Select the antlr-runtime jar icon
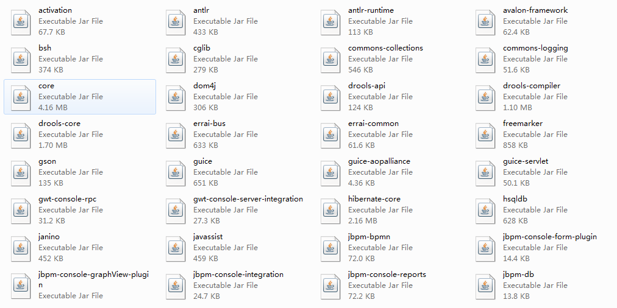This screenshot has width=617, height=308. tap(330, 22)
